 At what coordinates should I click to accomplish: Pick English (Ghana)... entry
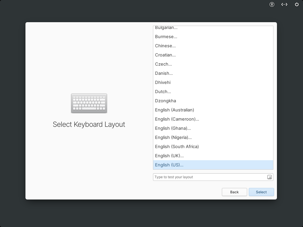pyautogui.click(x=213, y=128)
